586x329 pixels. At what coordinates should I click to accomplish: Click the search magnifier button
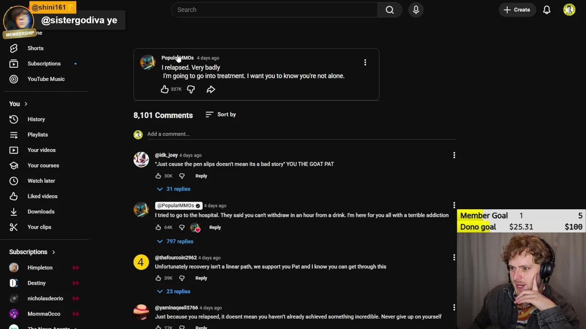390,10
